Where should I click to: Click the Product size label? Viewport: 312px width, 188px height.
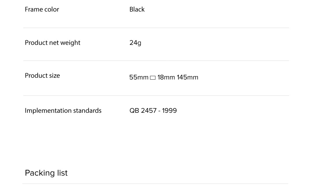click(42, 76)
